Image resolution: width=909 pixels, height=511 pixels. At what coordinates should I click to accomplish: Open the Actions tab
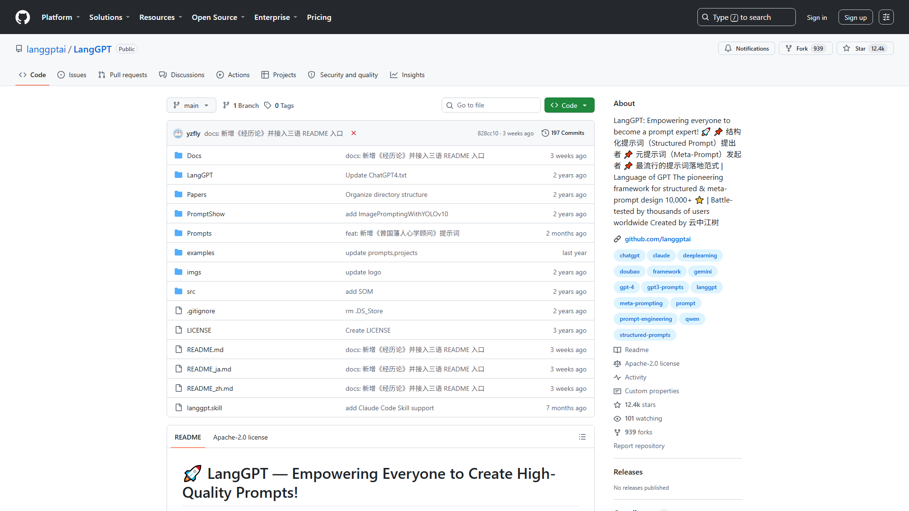(x=233, y=75)
